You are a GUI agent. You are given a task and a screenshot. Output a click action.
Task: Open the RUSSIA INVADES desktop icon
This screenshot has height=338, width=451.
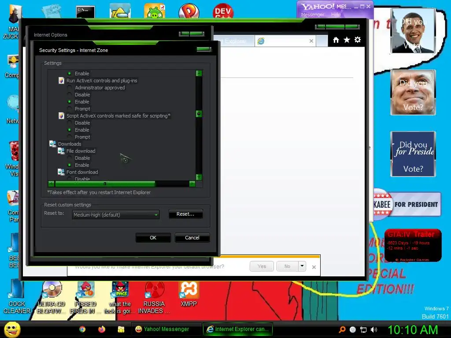tap(154, 297)
